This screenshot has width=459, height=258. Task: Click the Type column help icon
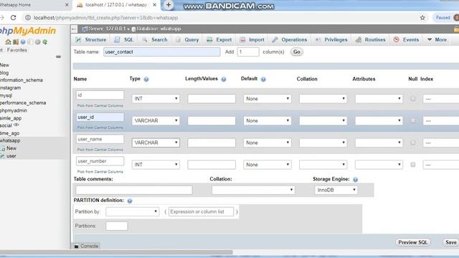tap(146, 80)
